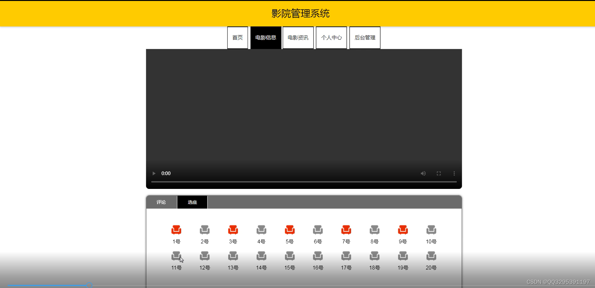Click the bottom blue slider handle
Screen dimensions: 595x288
[x=89, y=285]
